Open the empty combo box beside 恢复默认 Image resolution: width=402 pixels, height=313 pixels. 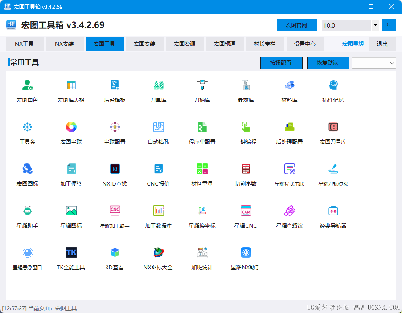(x=374, y=63)
